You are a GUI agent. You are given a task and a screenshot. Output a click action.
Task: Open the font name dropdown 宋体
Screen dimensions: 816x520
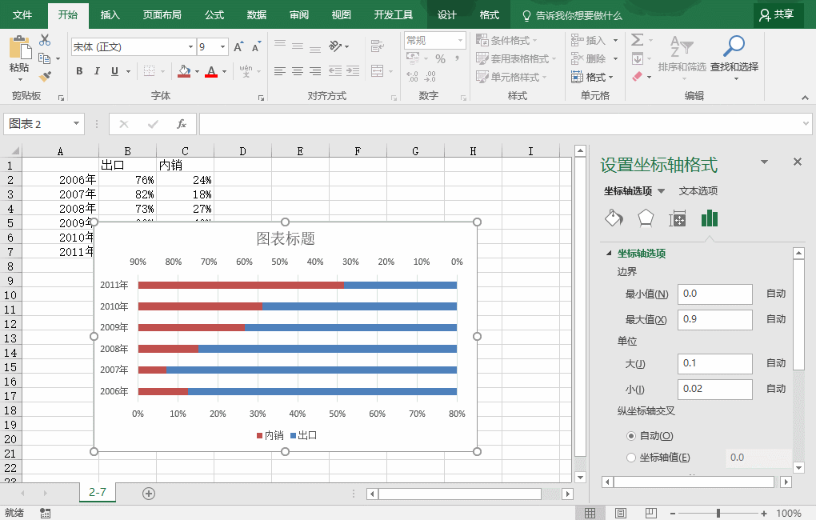click(x=190, y=47)
